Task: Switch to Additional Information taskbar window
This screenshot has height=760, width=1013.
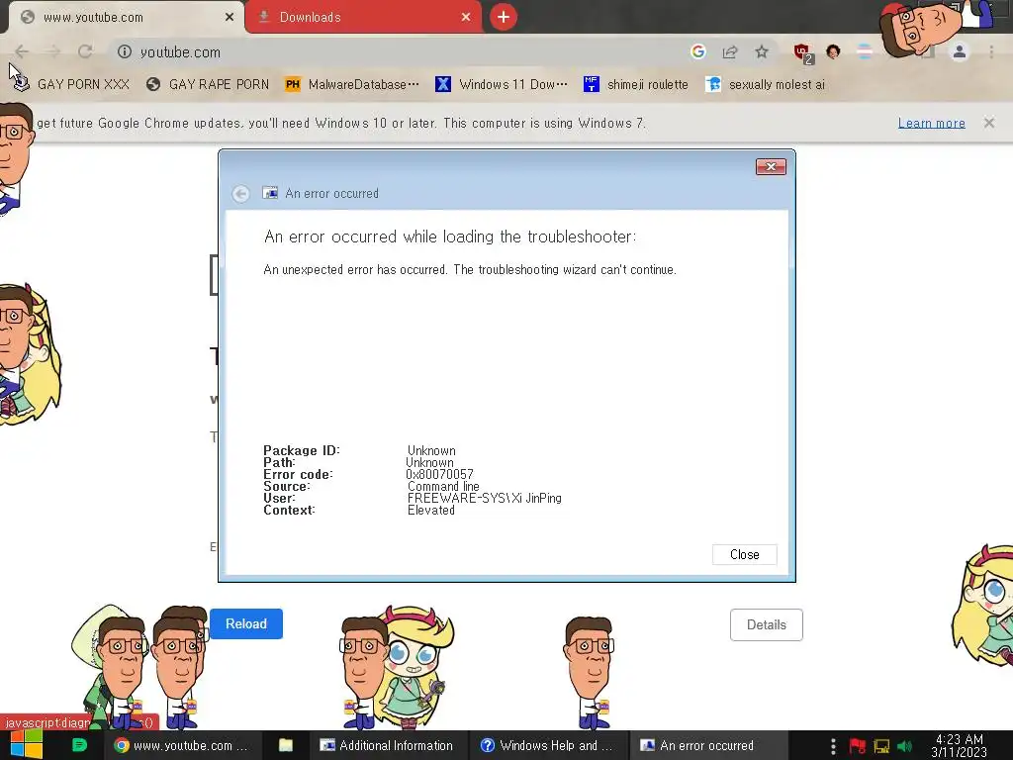Action: pos(387,745)
